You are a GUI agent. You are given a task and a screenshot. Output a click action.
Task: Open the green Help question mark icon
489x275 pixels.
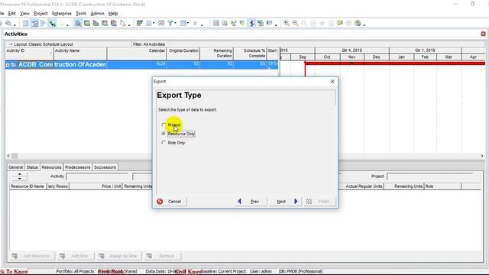coord(358,23)
